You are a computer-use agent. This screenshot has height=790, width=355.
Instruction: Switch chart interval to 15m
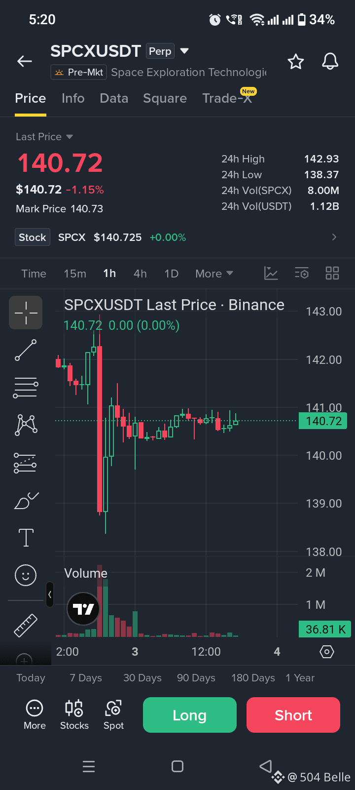[x=75, y=274]
